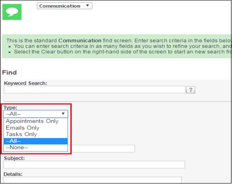
Task: Focus the Subject input field
Action: pyautogui.click(x=94, y=165)
